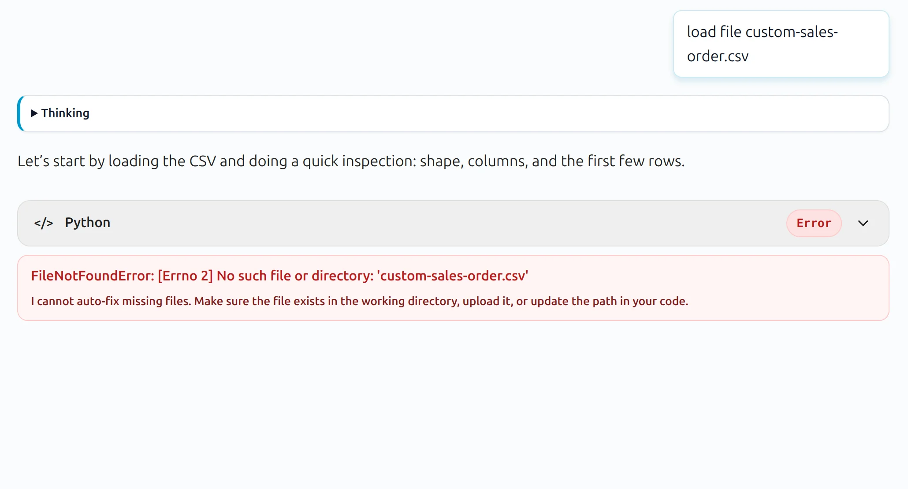Viewport: 908px width, 489px height.
Task: Click the Thinking disclosure triangle
Action: [34, 113]
